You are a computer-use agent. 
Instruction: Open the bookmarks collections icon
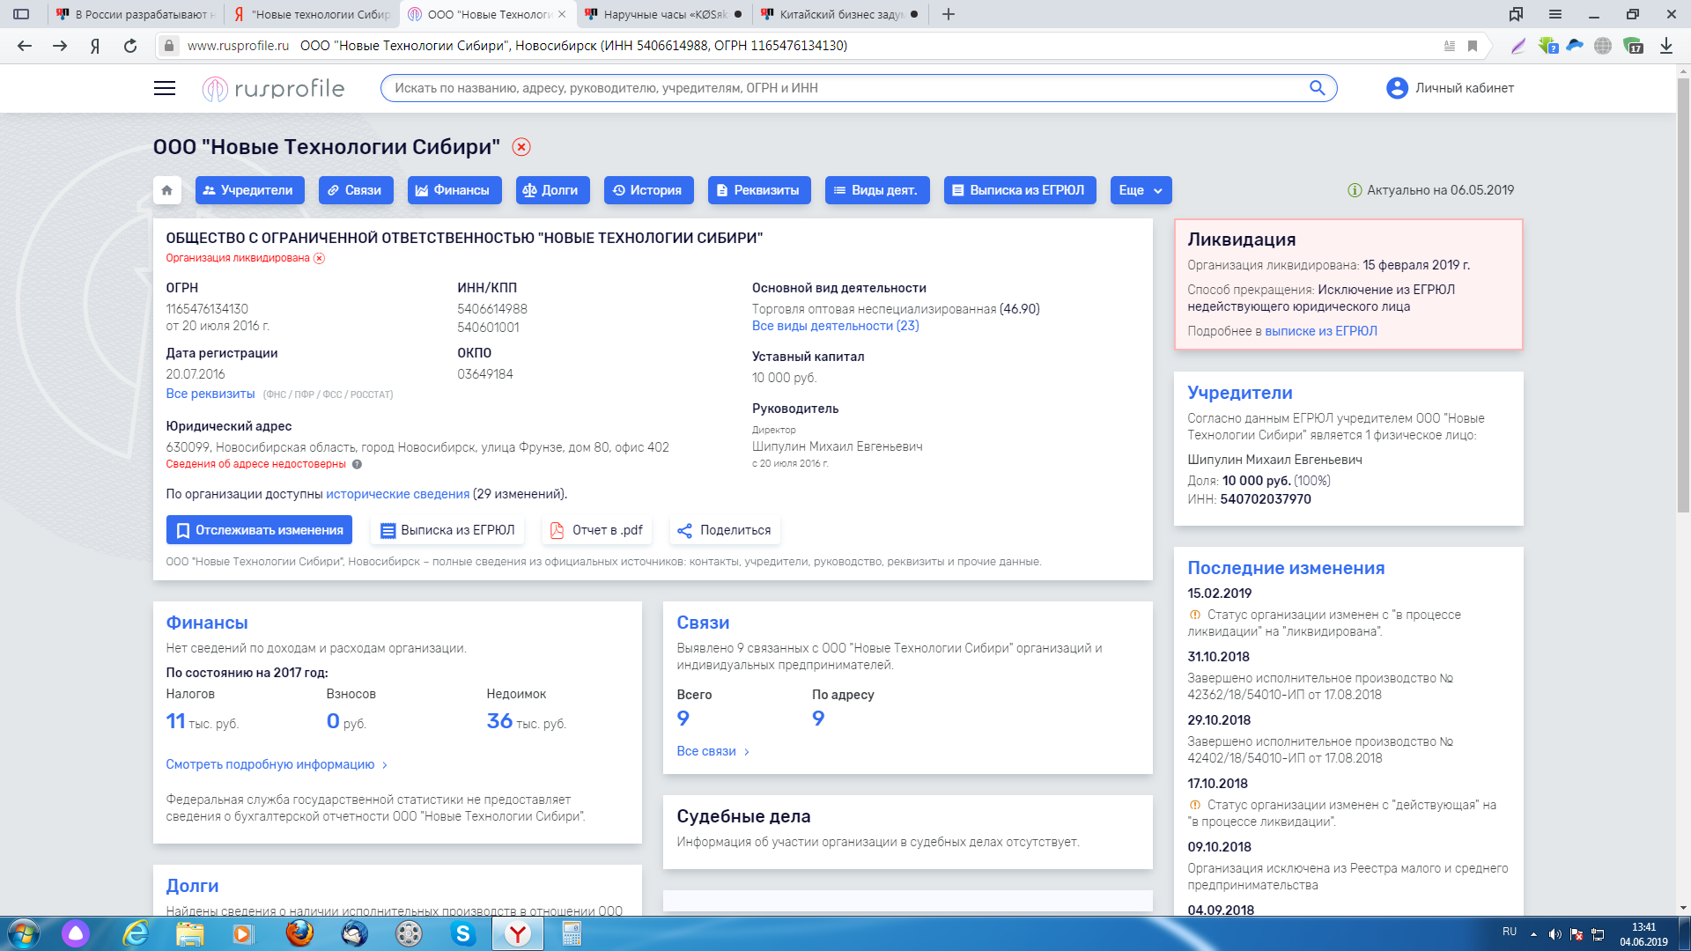coord(1516,14)
